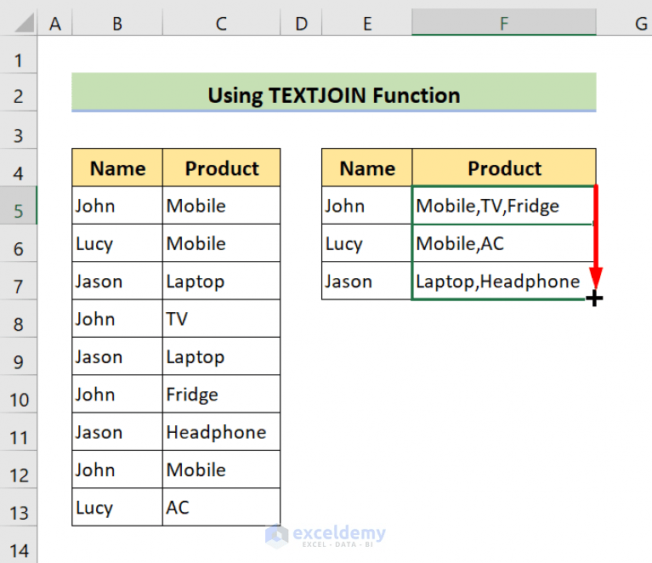Select cell B13 containing Lucy
Image resolution: width=652 pixels, height=563 pixels.
pyautogui.click(x=117, y=507)
